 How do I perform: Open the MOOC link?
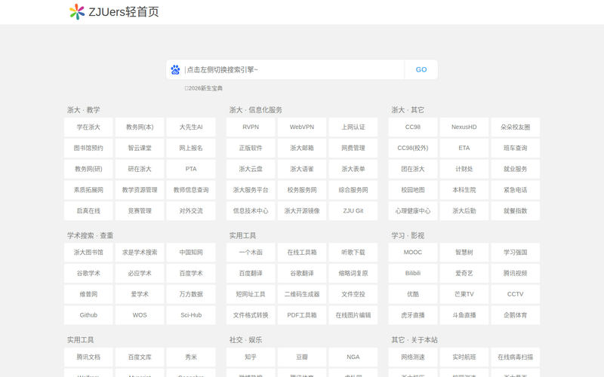[x=413, y=253]
